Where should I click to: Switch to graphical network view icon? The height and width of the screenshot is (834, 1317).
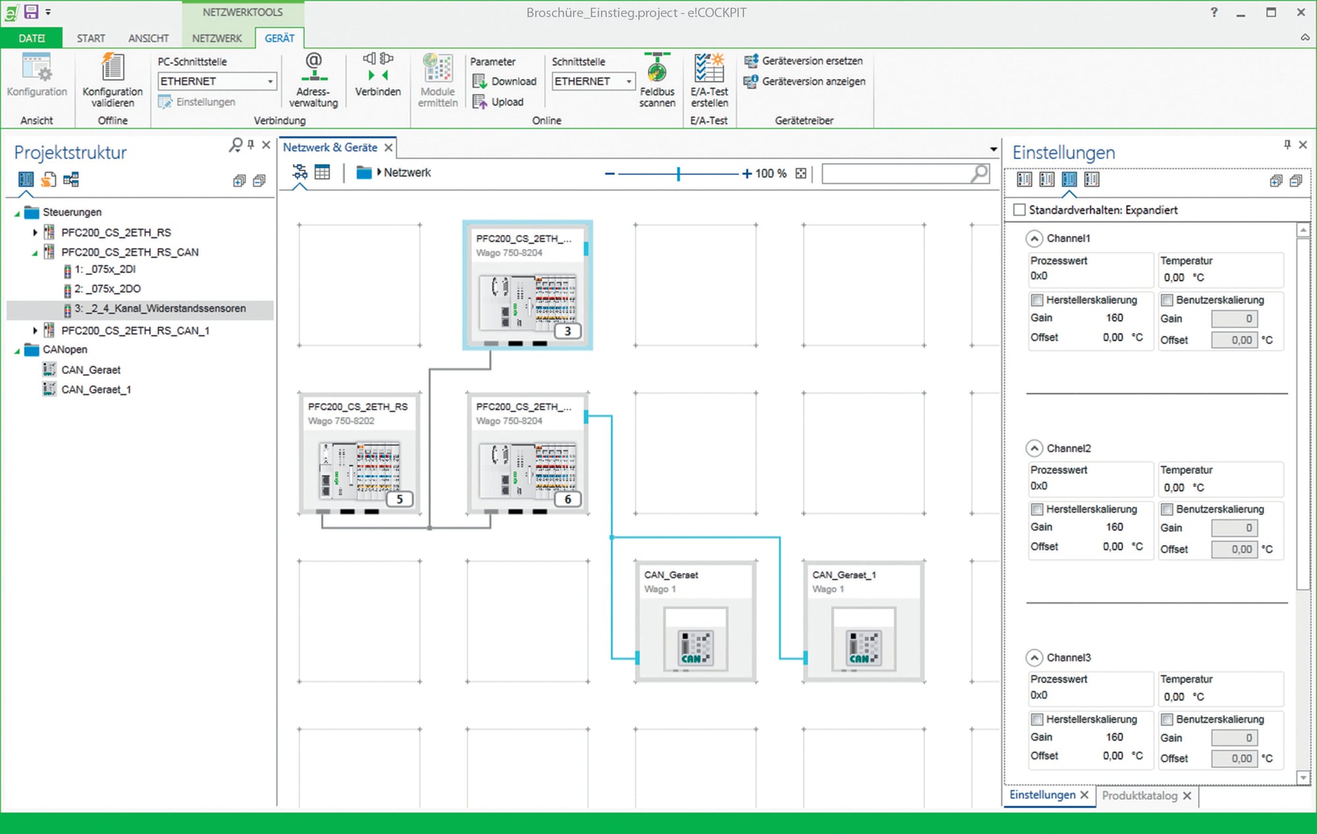(x=300, y=172)
